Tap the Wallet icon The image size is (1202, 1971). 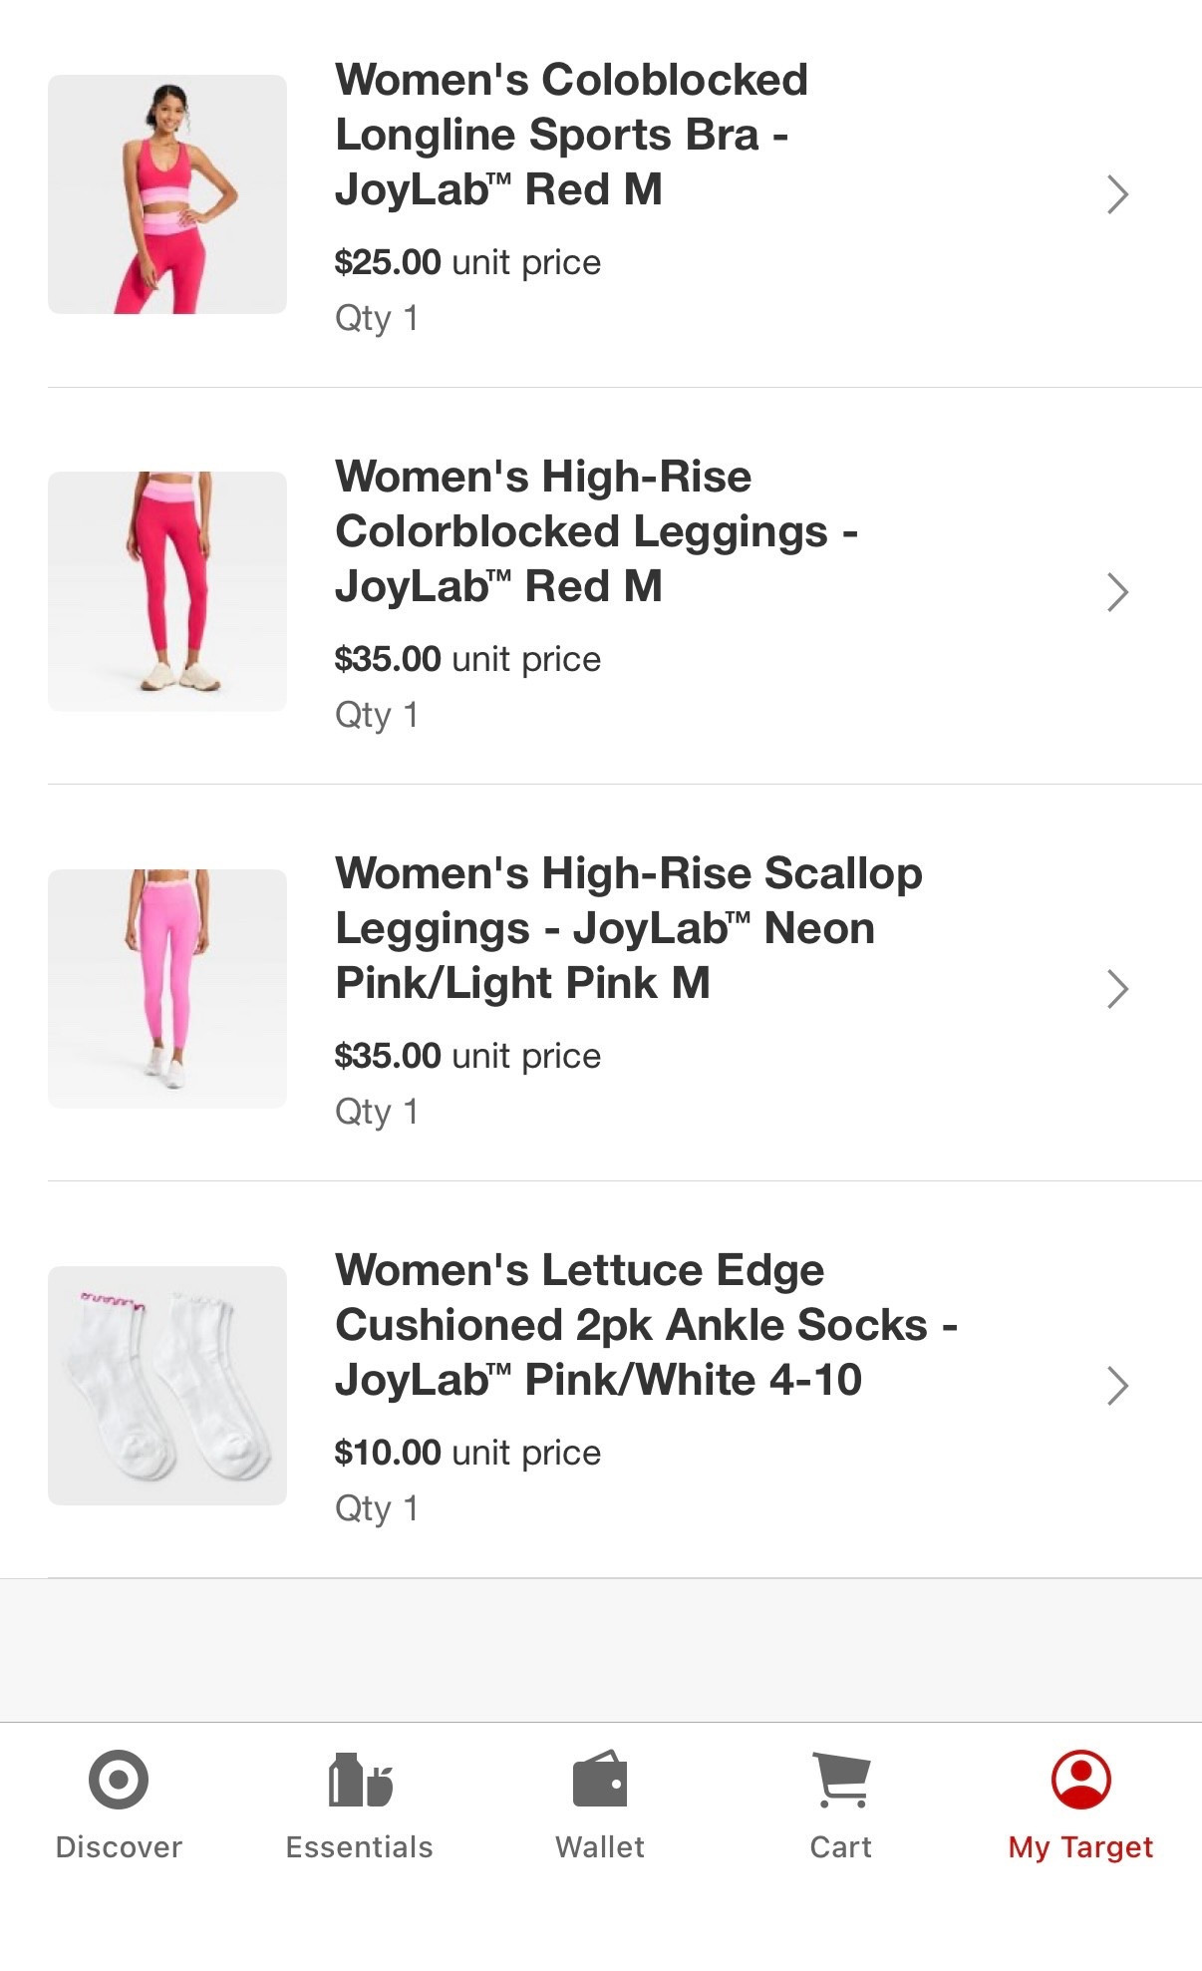click(600, 1780)
